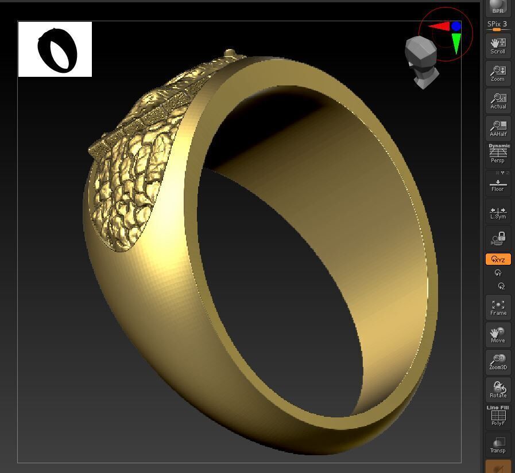Select the Scroll navigation tool

(498, 46)
